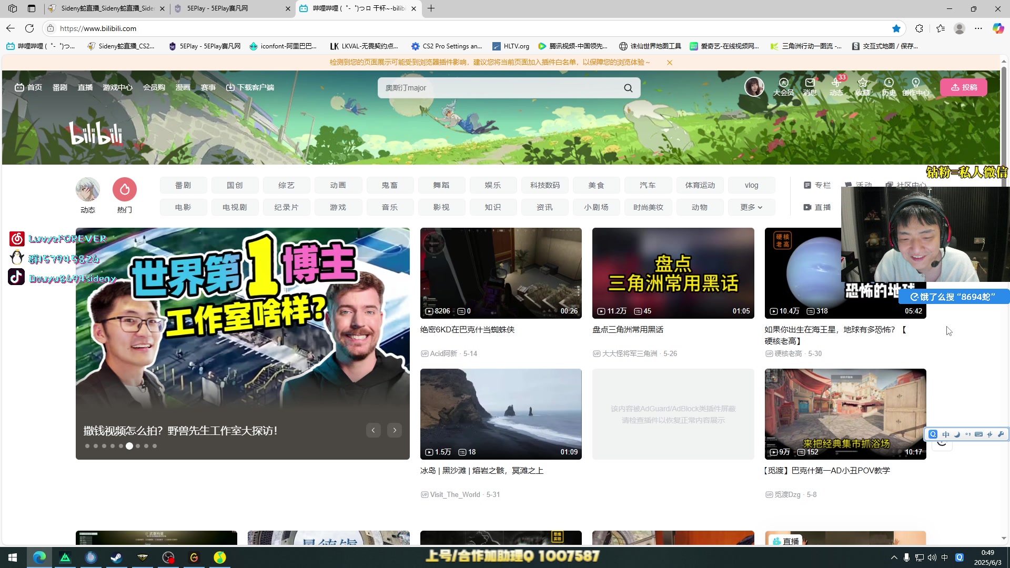This screenshot has height=568, width=1010.
Task: Open 动态 feed icon with 33 badge
Action: point(836,87)
